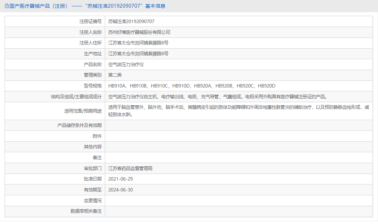
Task: Select the '有效期至' row label
Action: pyautogui.click(x=93, y=190)
